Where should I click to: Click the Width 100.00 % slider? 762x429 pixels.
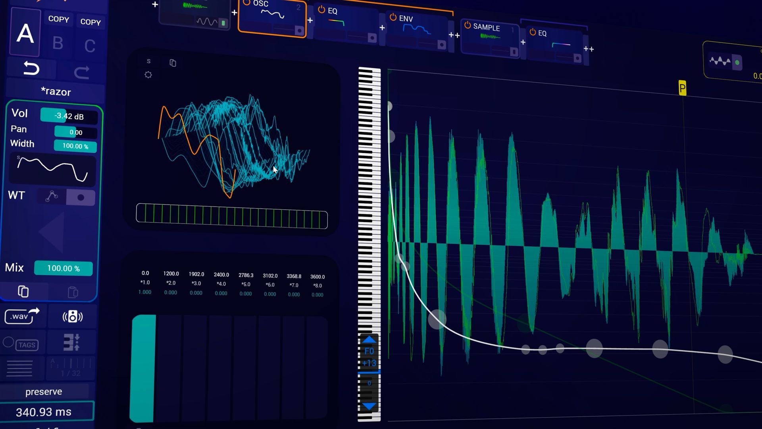(75, 146)
